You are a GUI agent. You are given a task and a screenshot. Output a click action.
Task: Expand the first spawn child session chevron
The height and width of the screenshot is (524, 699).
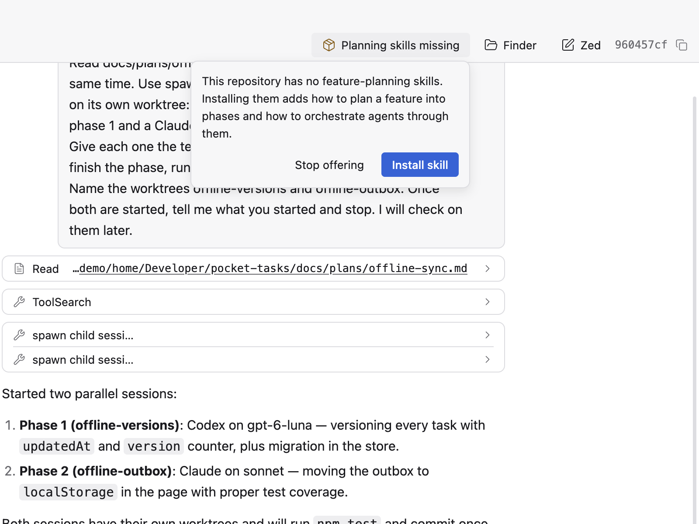click(488, 335)
